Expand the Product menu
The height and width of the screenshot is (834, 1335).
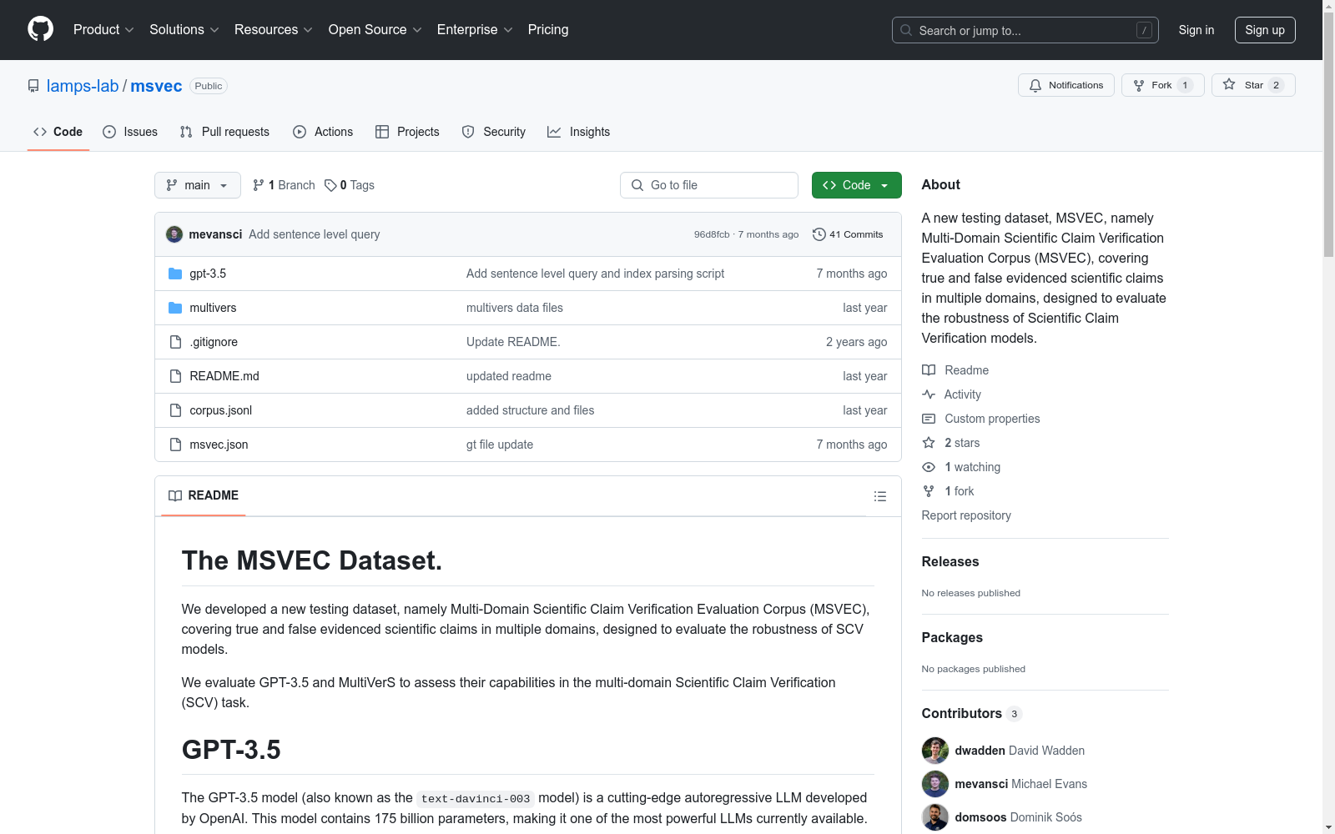pyautogui.click(x=103, y=29)
